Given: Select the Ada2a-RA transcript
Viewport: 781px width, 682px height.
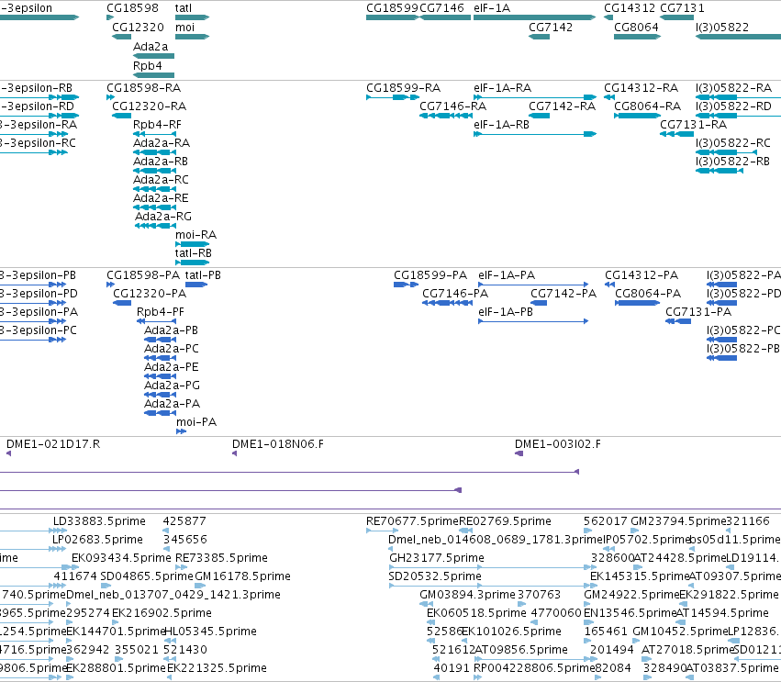Looking at the screenshot, I should (x=154, y=152).
